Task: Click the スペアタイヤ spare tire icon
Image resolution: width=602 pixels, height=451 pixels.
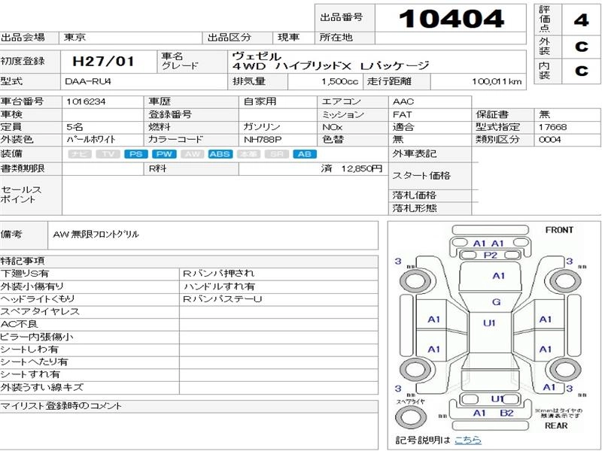Action: click(410, 417)
